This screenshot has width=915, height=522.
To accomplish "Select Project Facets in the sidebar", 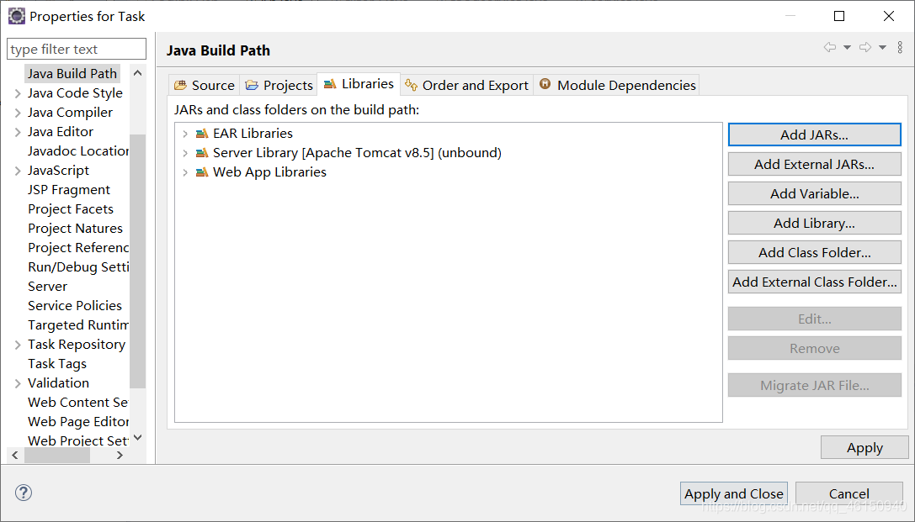I will (x=71, y=208).
